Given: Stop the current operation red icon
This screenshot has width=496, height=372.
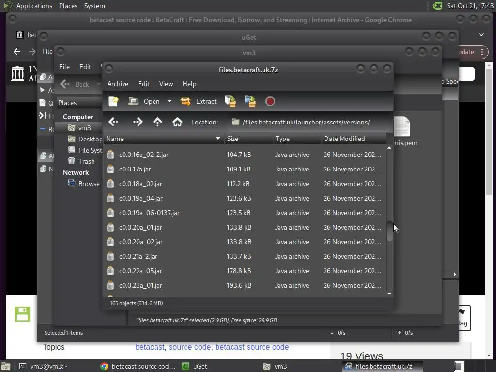Looking at the screenshot, I should (x=270, y=101).
